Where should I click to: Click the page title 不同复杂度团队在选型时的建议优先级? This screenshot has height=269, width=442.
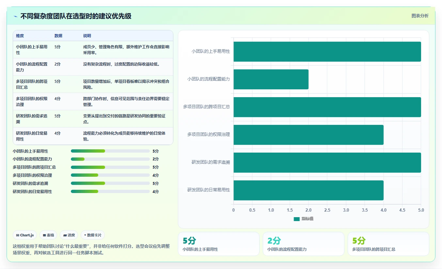(76, 16)
